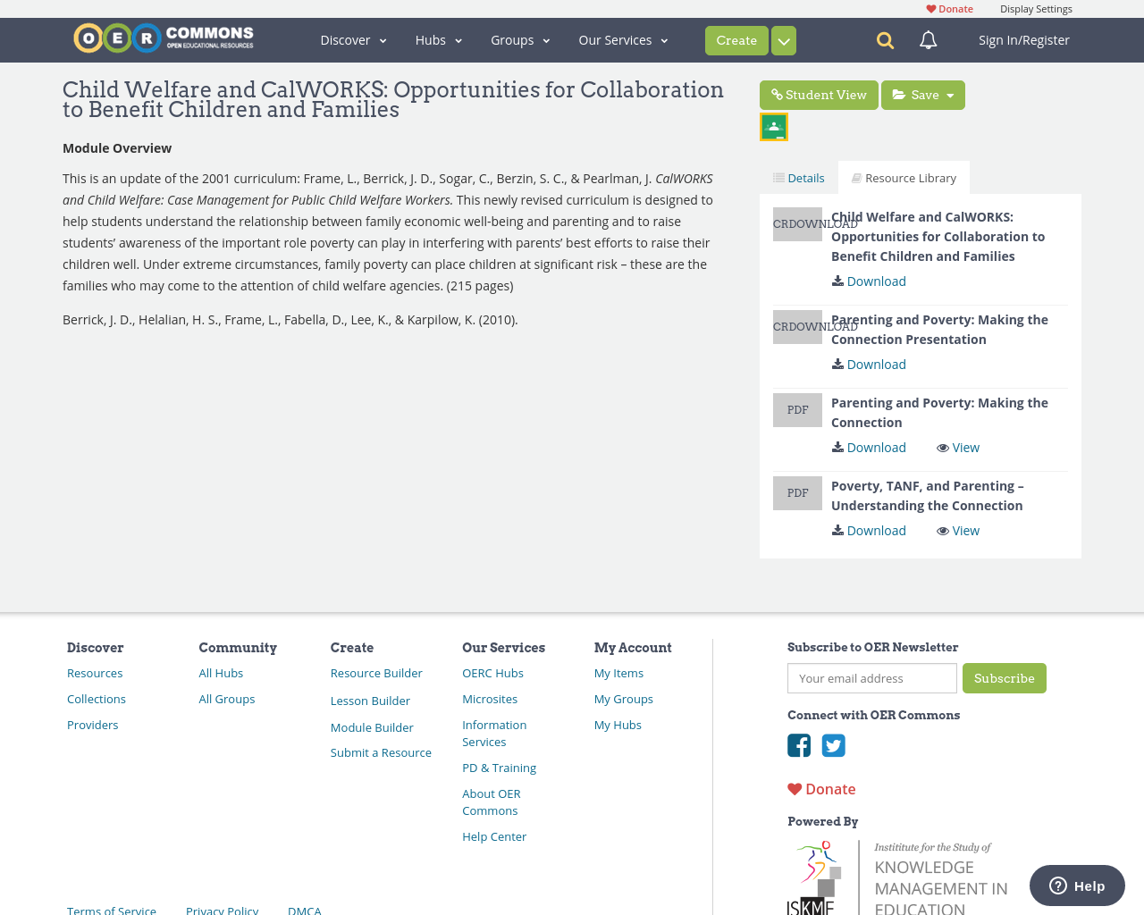Image resolution: width=1144 pixels, height=915 pixels.
Task: Open the Resource Library tab
Action: coord(904,177)
